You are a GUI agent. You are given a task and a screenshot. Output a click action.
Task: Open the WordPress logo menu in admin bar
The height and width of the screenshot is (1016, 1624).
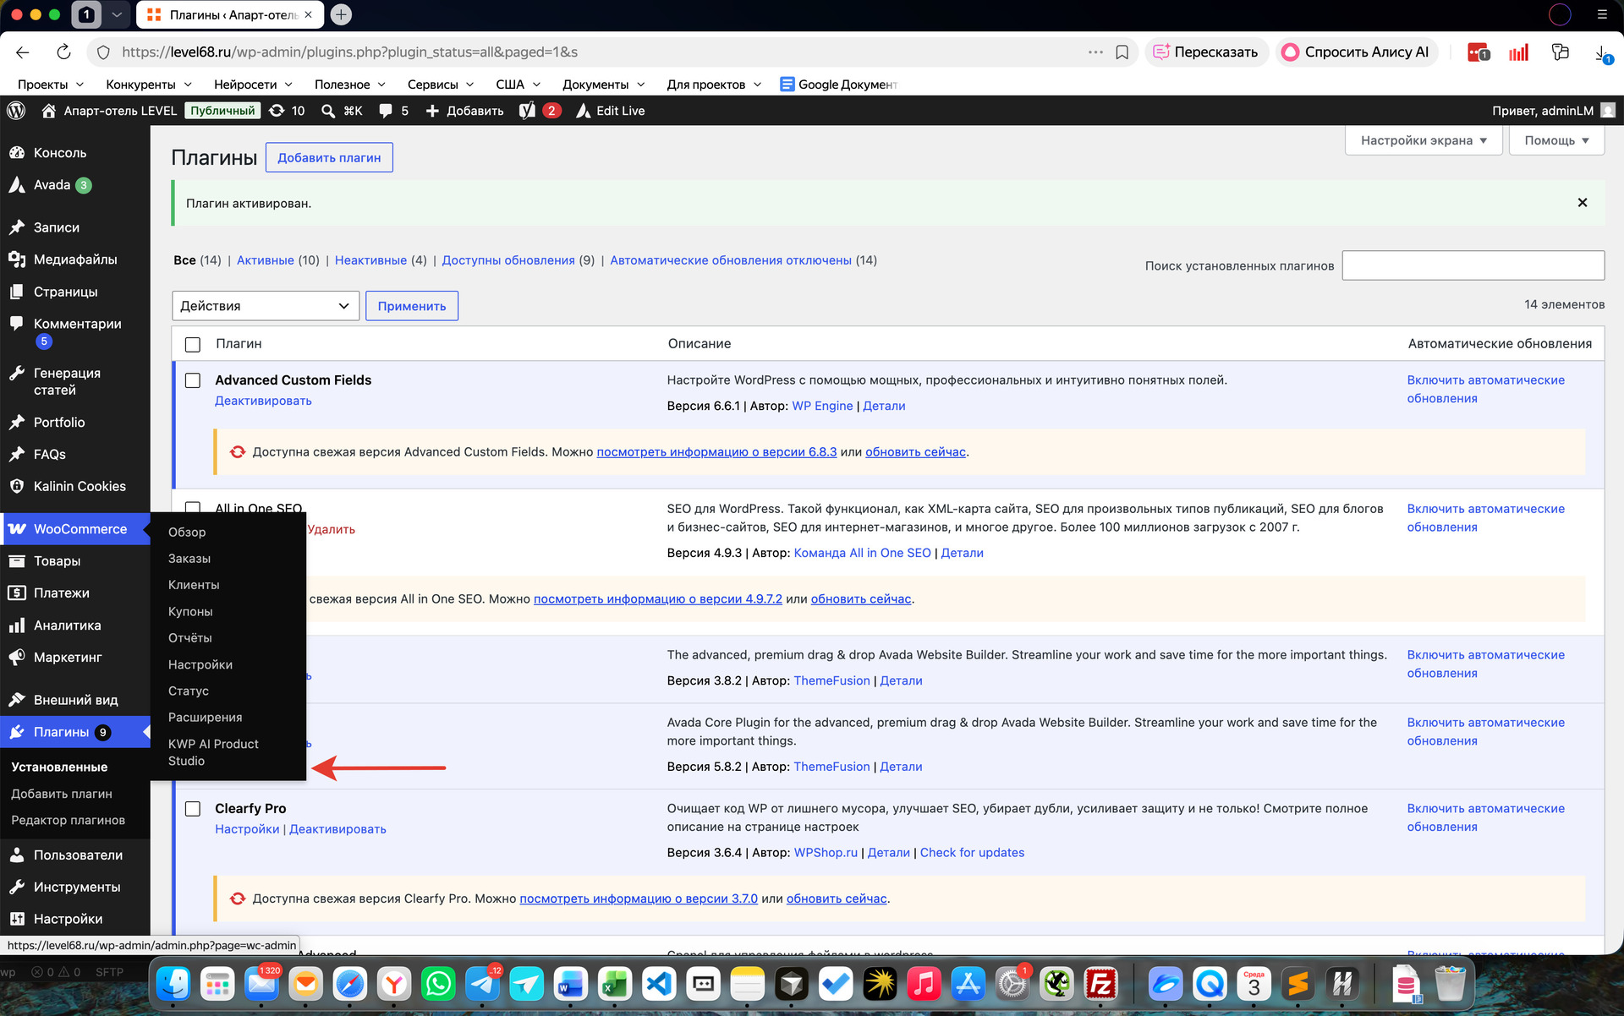coord(17,111)
